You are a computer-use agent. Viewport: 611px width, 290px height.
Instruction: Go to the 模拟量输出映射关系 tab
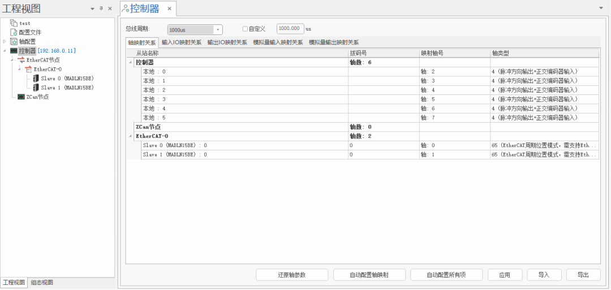pyautogui.click(x=334, y=42)
